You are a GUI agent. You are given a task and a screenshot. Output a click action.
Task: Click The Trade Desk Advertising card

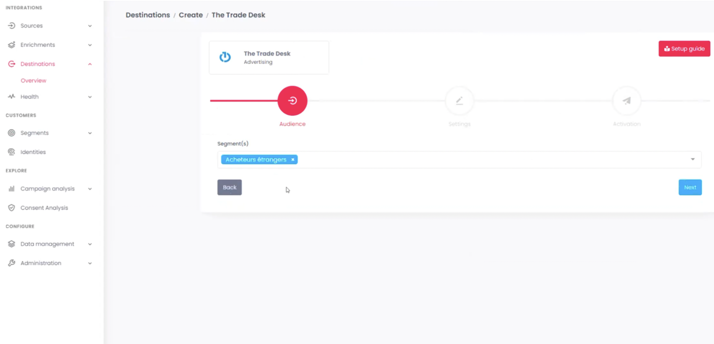(x=269, y=57)
